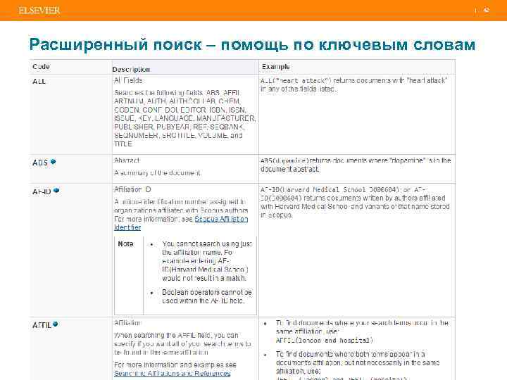Click the ABS(dopamine) example text

pos(356,165)
